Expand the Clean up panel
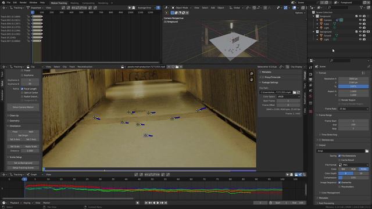The image size is (372, 209). 14,116
